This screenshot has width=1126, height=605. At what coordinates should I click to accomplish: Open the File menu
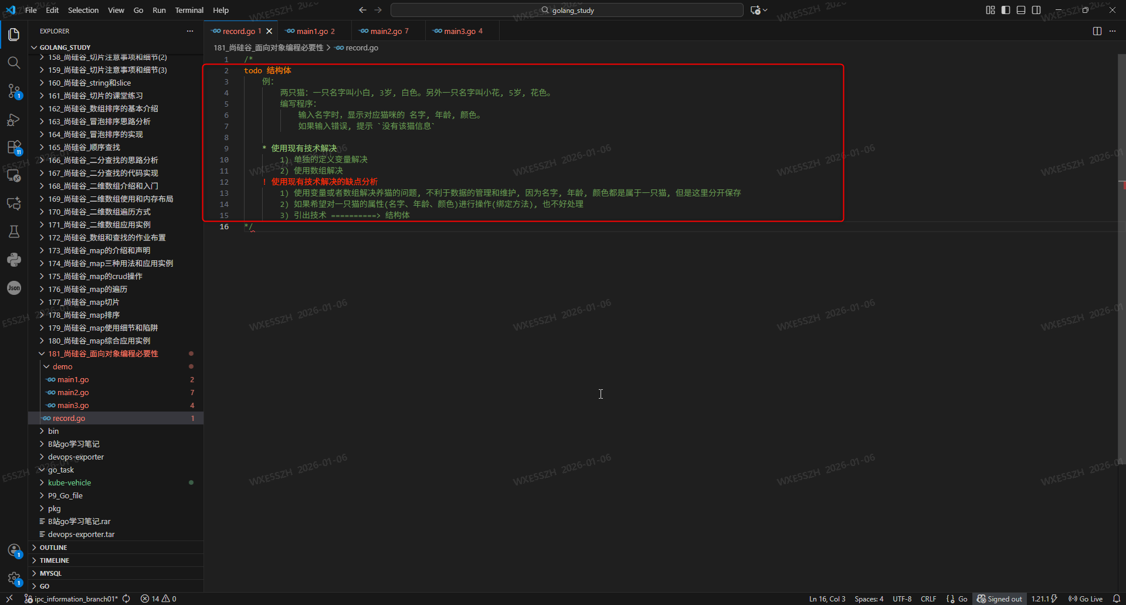click(x=31, y=10)
